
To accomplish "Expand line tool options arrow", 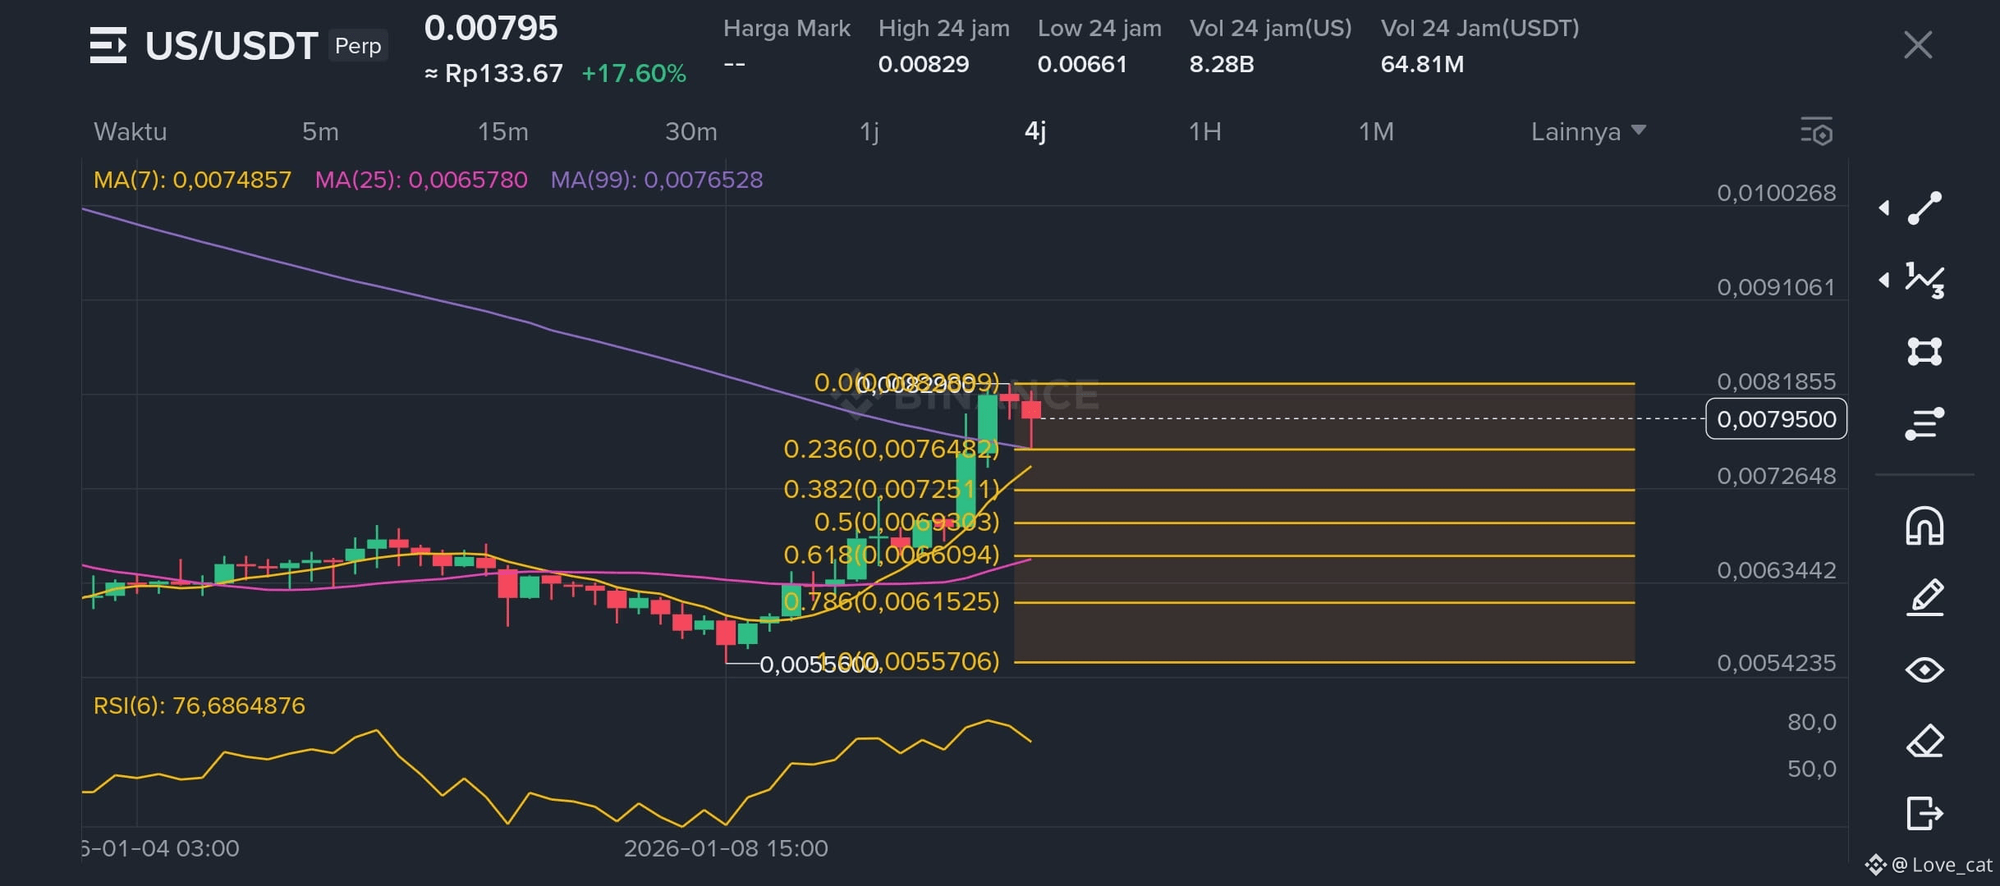I will (x=1884, y=208).
